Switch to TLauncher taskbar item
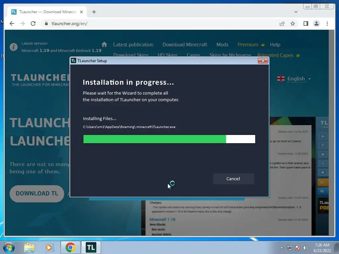Viewport: 339px width, 254px height. pyautogui.click(x=91, y=247)
